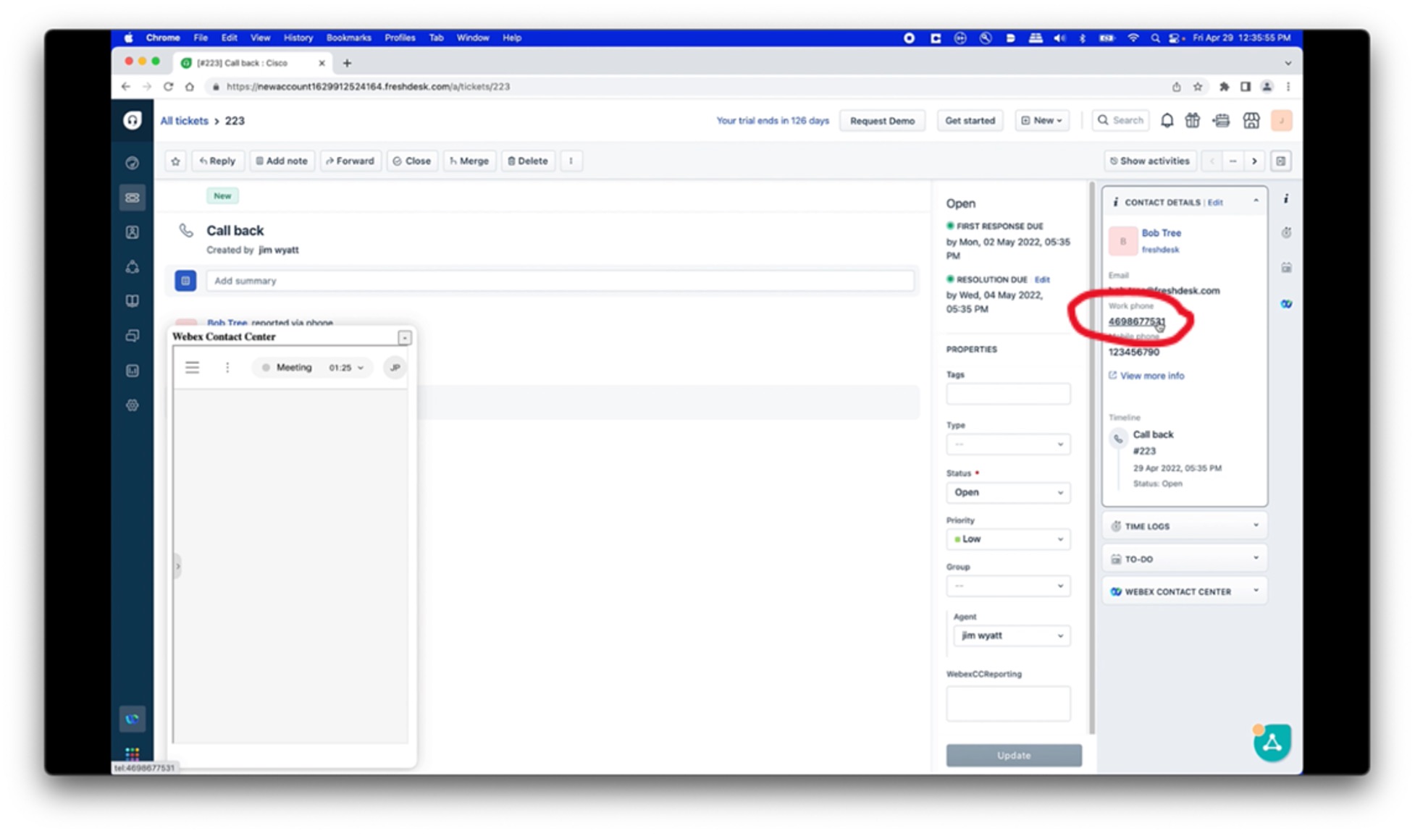The image size is (1415, 836).
Task: Forward the ticket
Action: point(350,161)
